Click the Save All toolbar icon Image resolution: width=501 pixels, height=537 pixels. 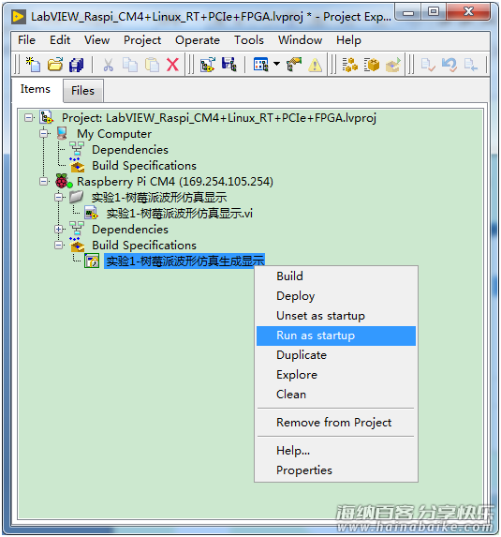76,65
